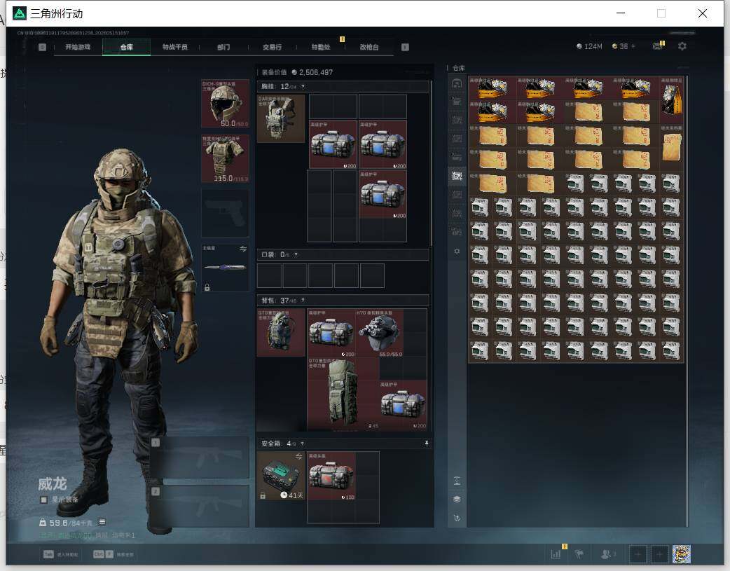Select the ninth warehouse category filter icon
This screenshot has width=730, height=571.
pos(457,232)
